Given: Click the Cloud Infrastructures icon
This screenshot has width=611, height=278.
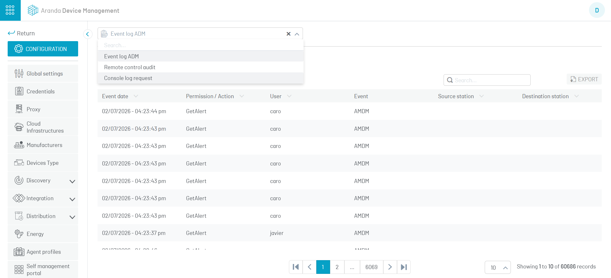Looking at the screenshot, I should click(19, 127).
